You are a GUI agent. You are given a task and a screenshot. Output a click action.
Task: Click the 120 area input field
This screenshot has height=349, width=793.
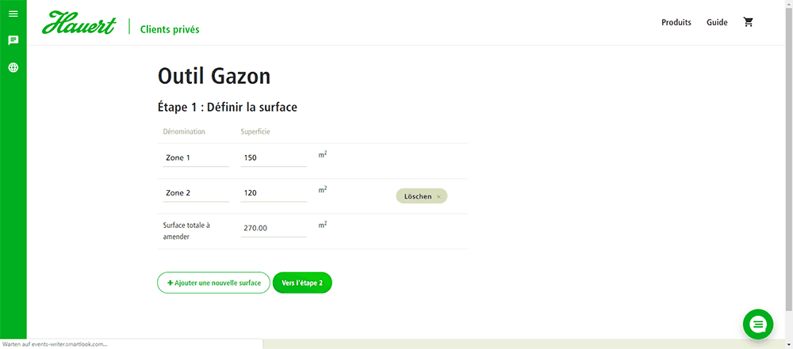[x=274, y=193]
